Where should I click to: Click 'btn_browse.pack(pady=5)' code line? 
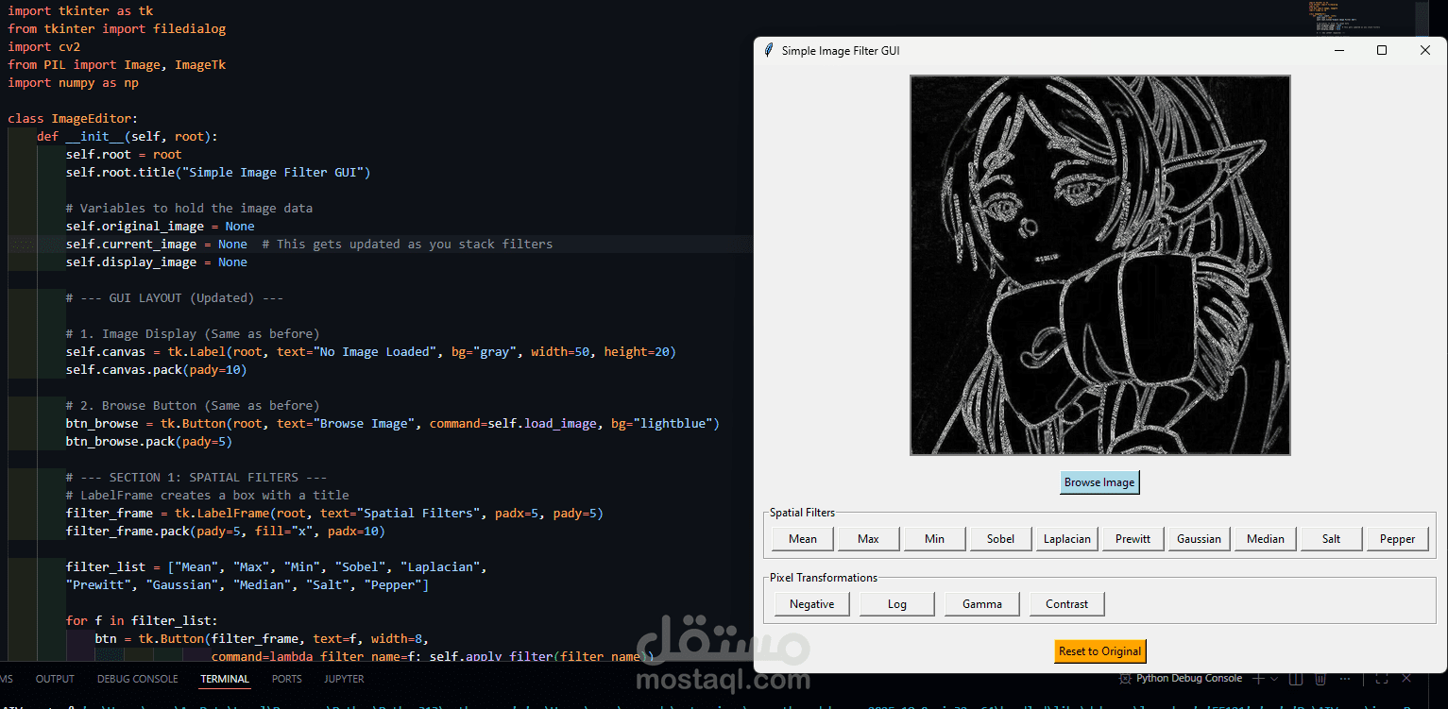[x=149, y=442]
